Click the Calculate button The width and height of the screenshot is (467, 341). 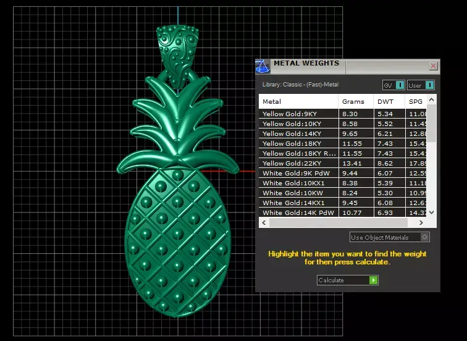(348, 280)
